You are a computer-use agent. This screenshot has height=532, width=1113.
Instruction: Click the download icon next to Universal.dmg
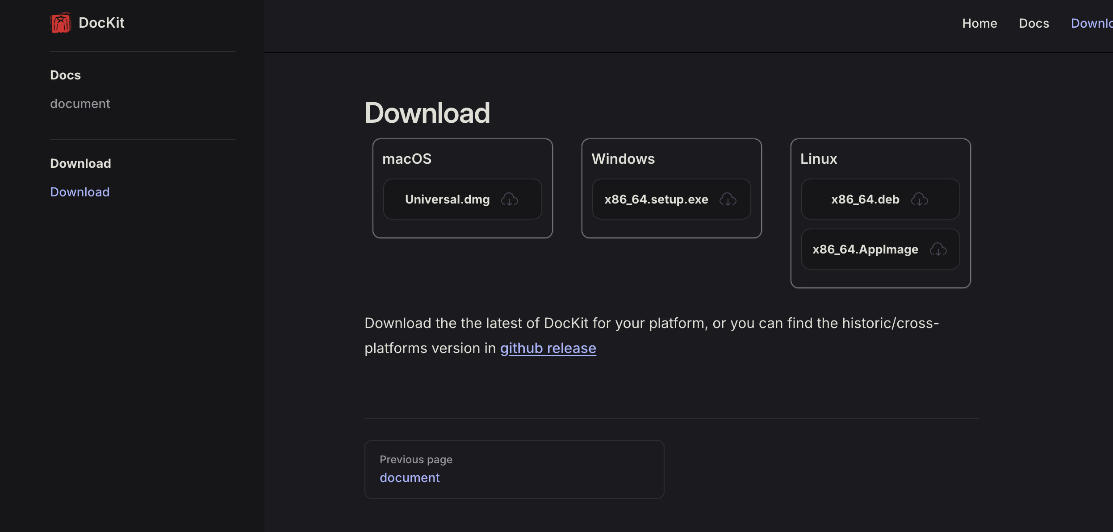pyautogui.click(x=510, y=199)
